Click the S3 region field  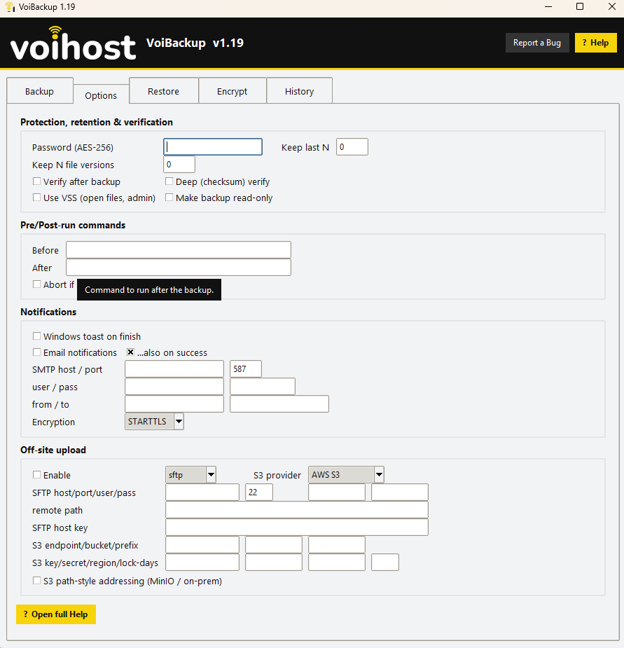337,562
